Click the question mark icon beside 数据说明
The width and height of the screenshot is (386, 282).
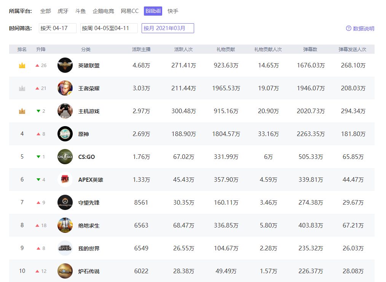[349, 28]
